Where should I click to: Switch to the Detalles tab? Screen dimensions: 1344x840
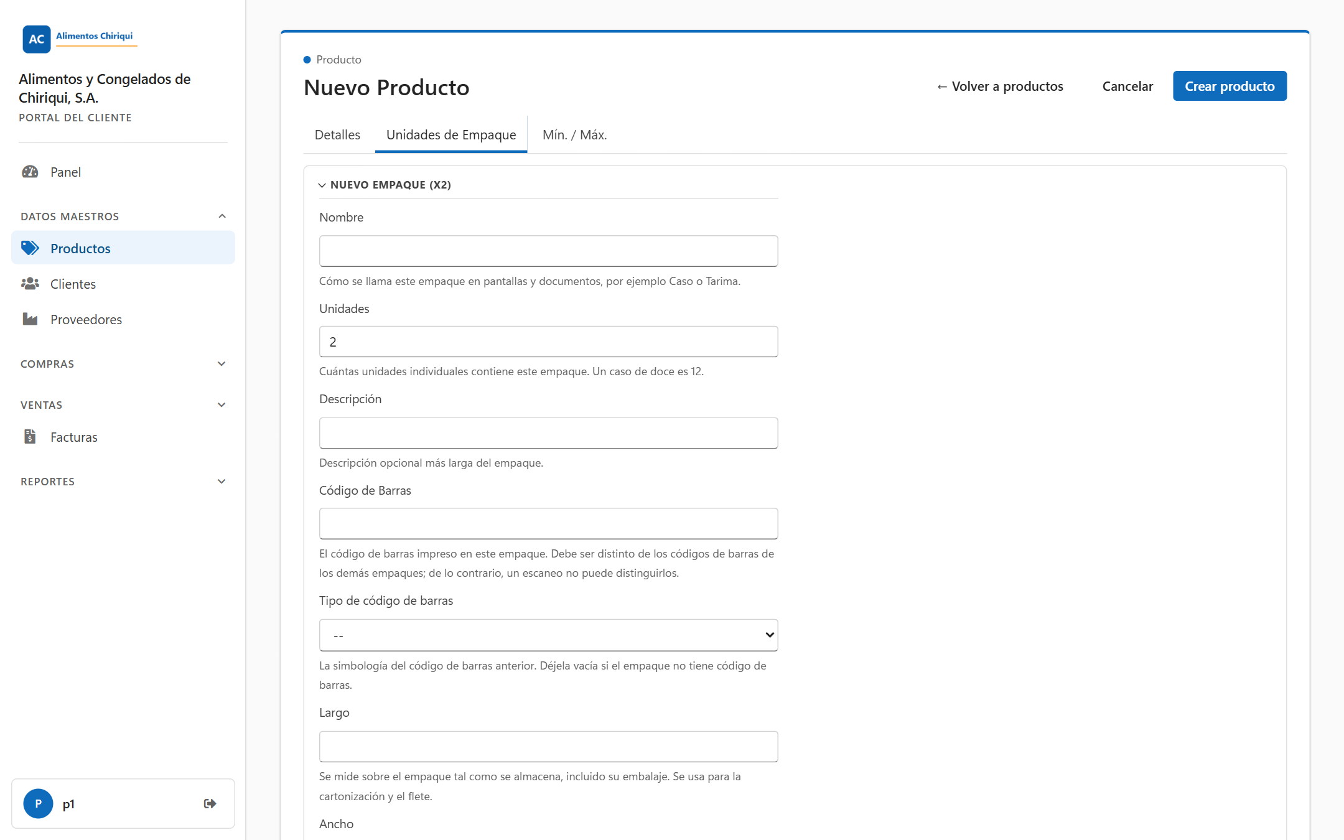tap(337, 134)
